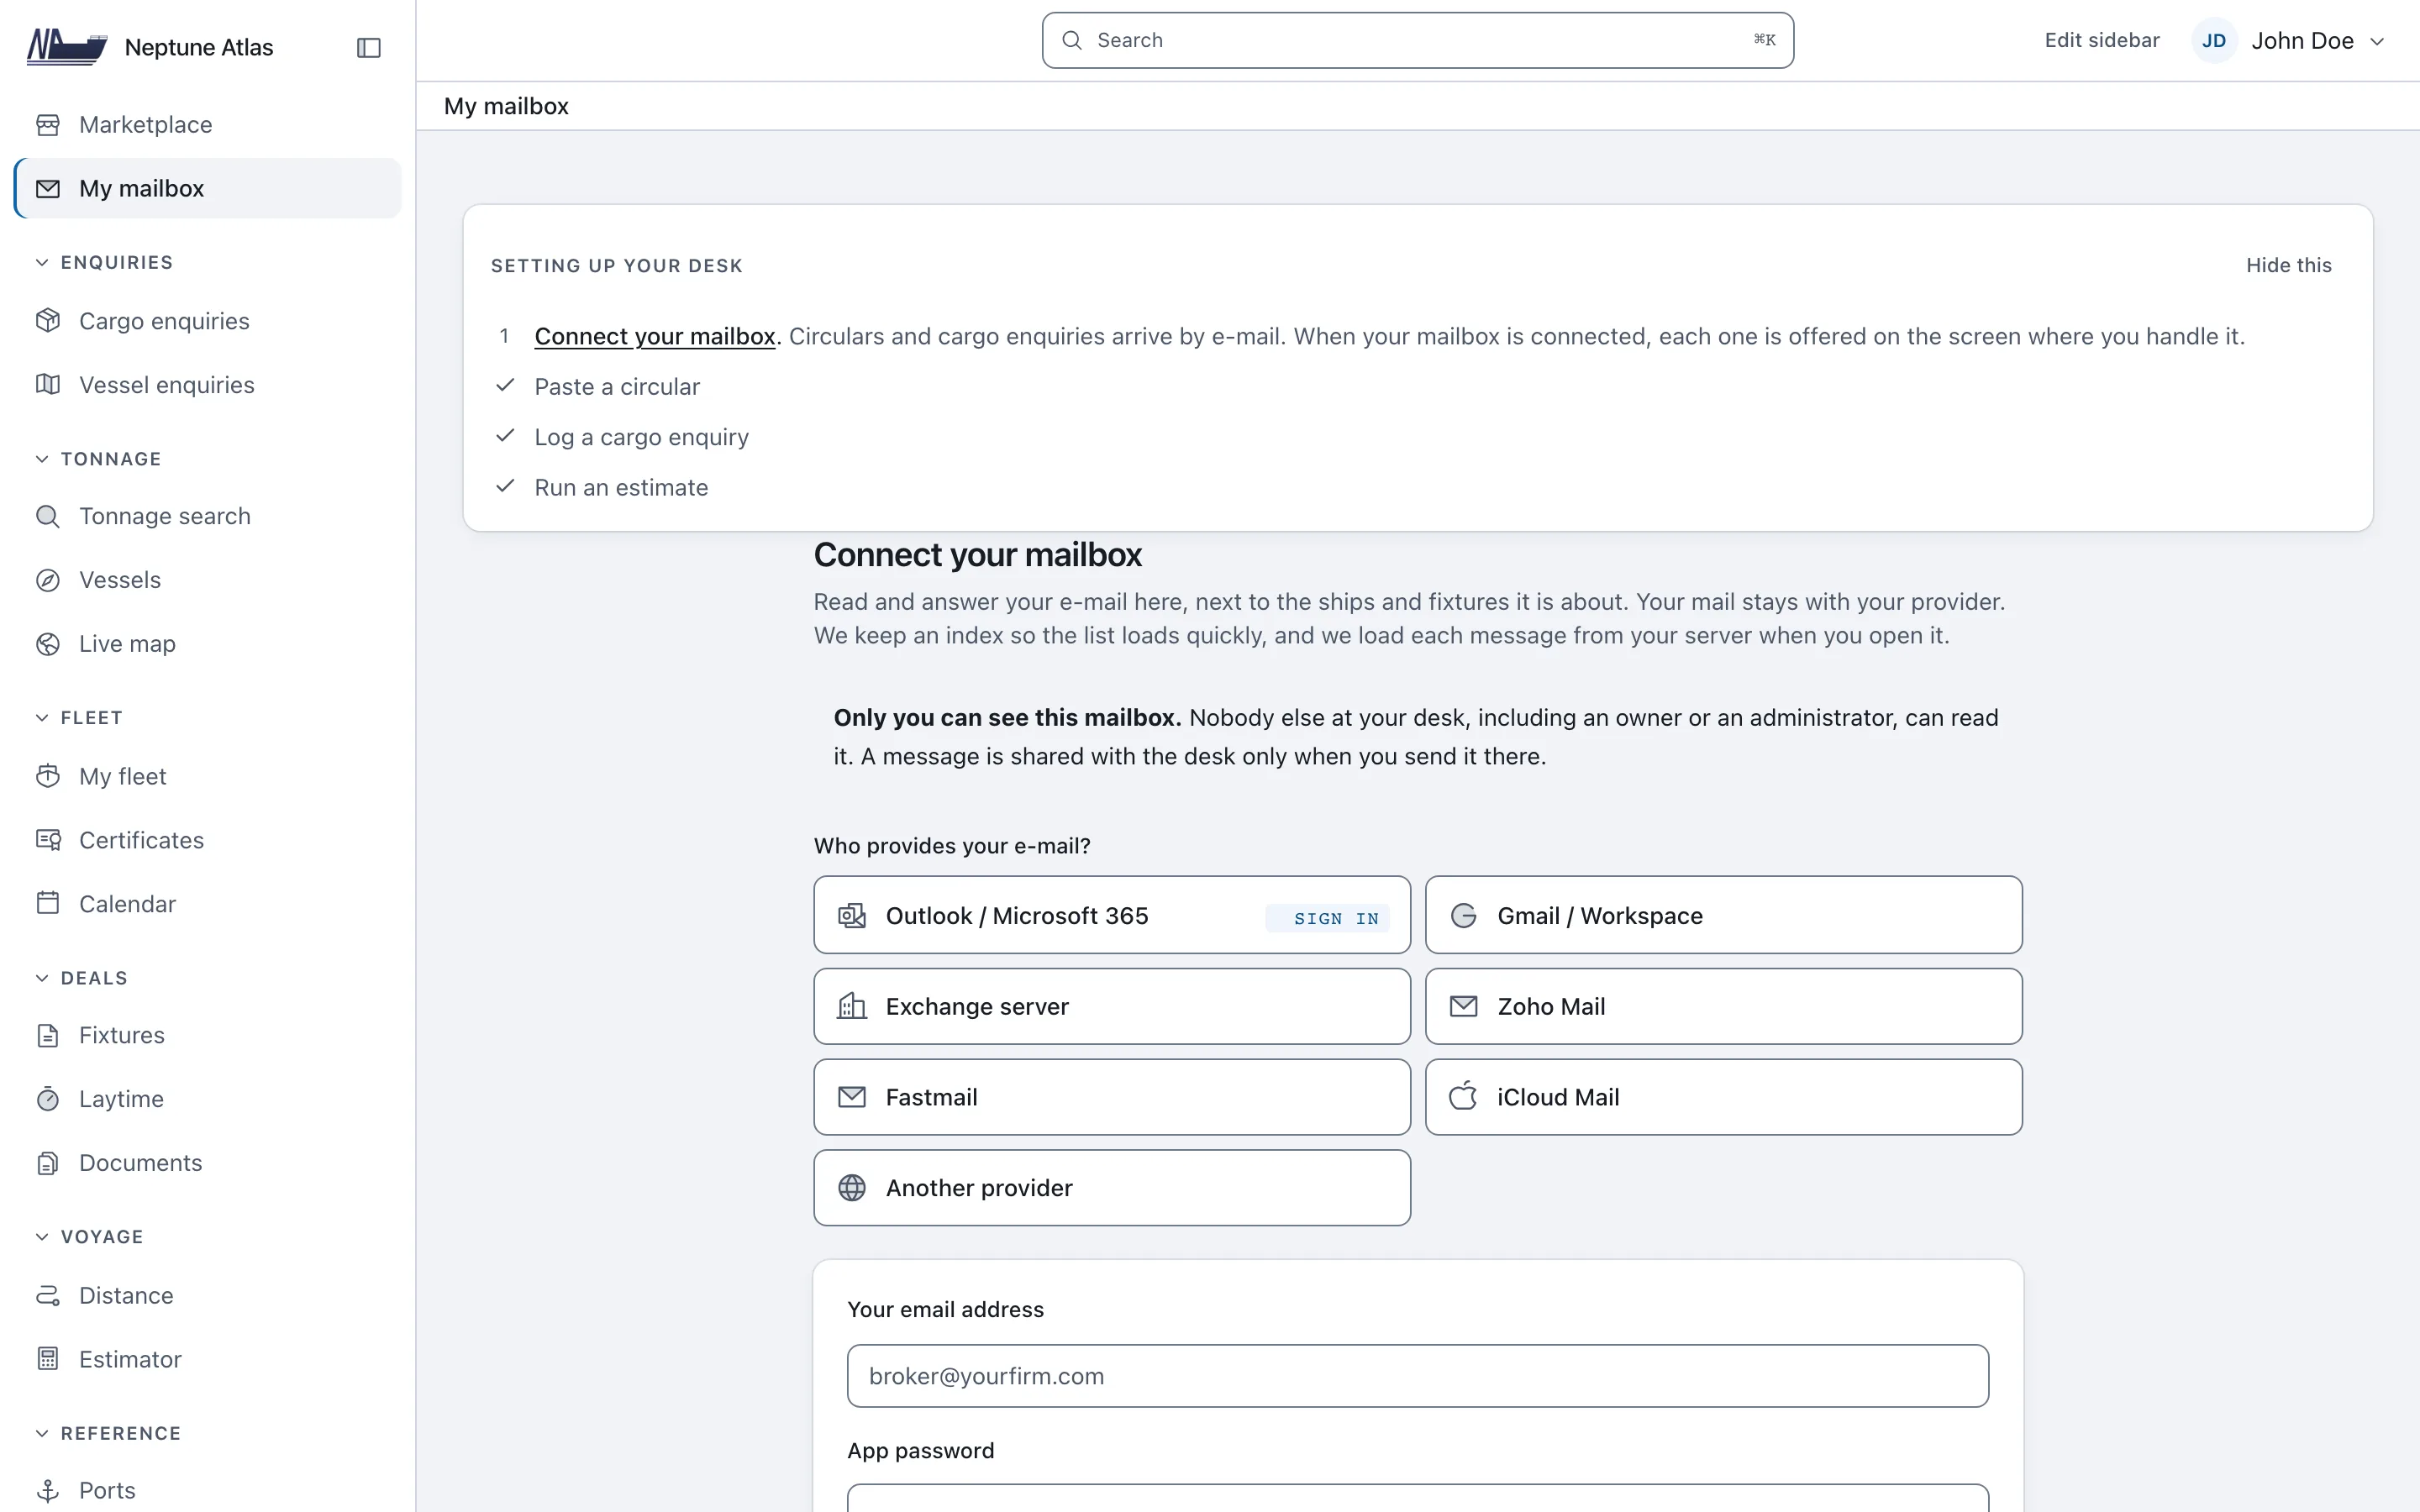
Task: Click the Documents file icon
Action: click(x=48, y=1163)
